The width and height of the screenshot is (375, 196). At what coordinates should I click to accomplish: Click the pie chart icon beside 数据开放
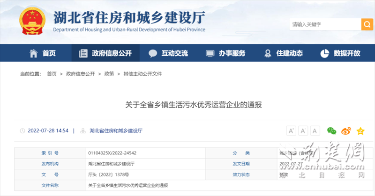pyautogui.click(x=324, y=53)
